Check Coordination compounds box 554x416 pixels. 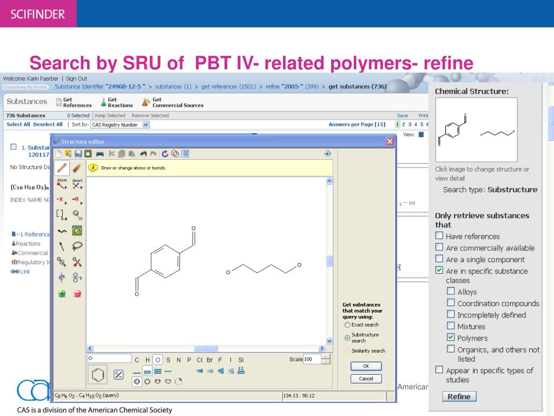click(x=451, y=303)
